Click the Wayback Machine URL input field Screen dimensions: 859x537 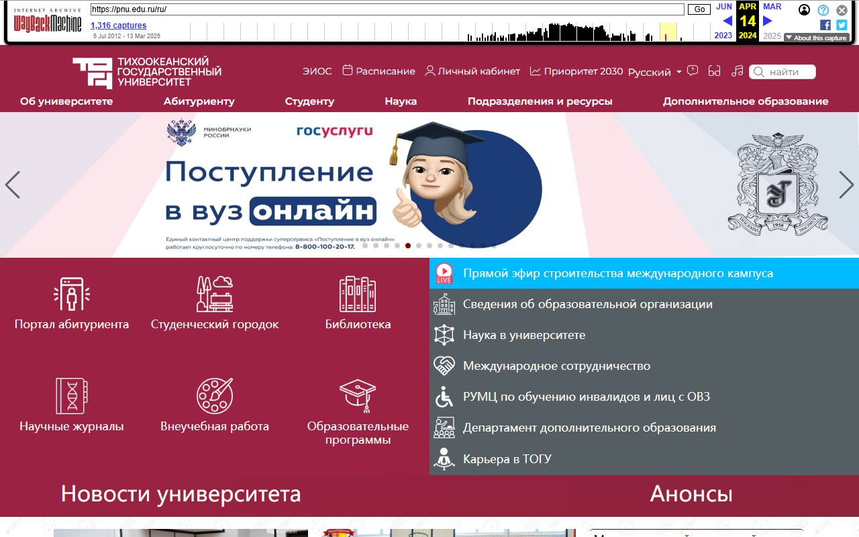[387, 9]
